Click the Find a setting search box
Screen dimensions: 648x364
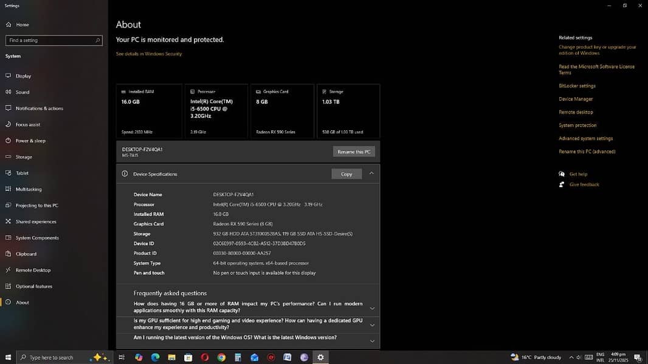[x=53, y=41]
